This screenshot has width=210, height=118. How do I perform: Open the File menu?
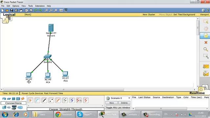(x=3, y=6)
